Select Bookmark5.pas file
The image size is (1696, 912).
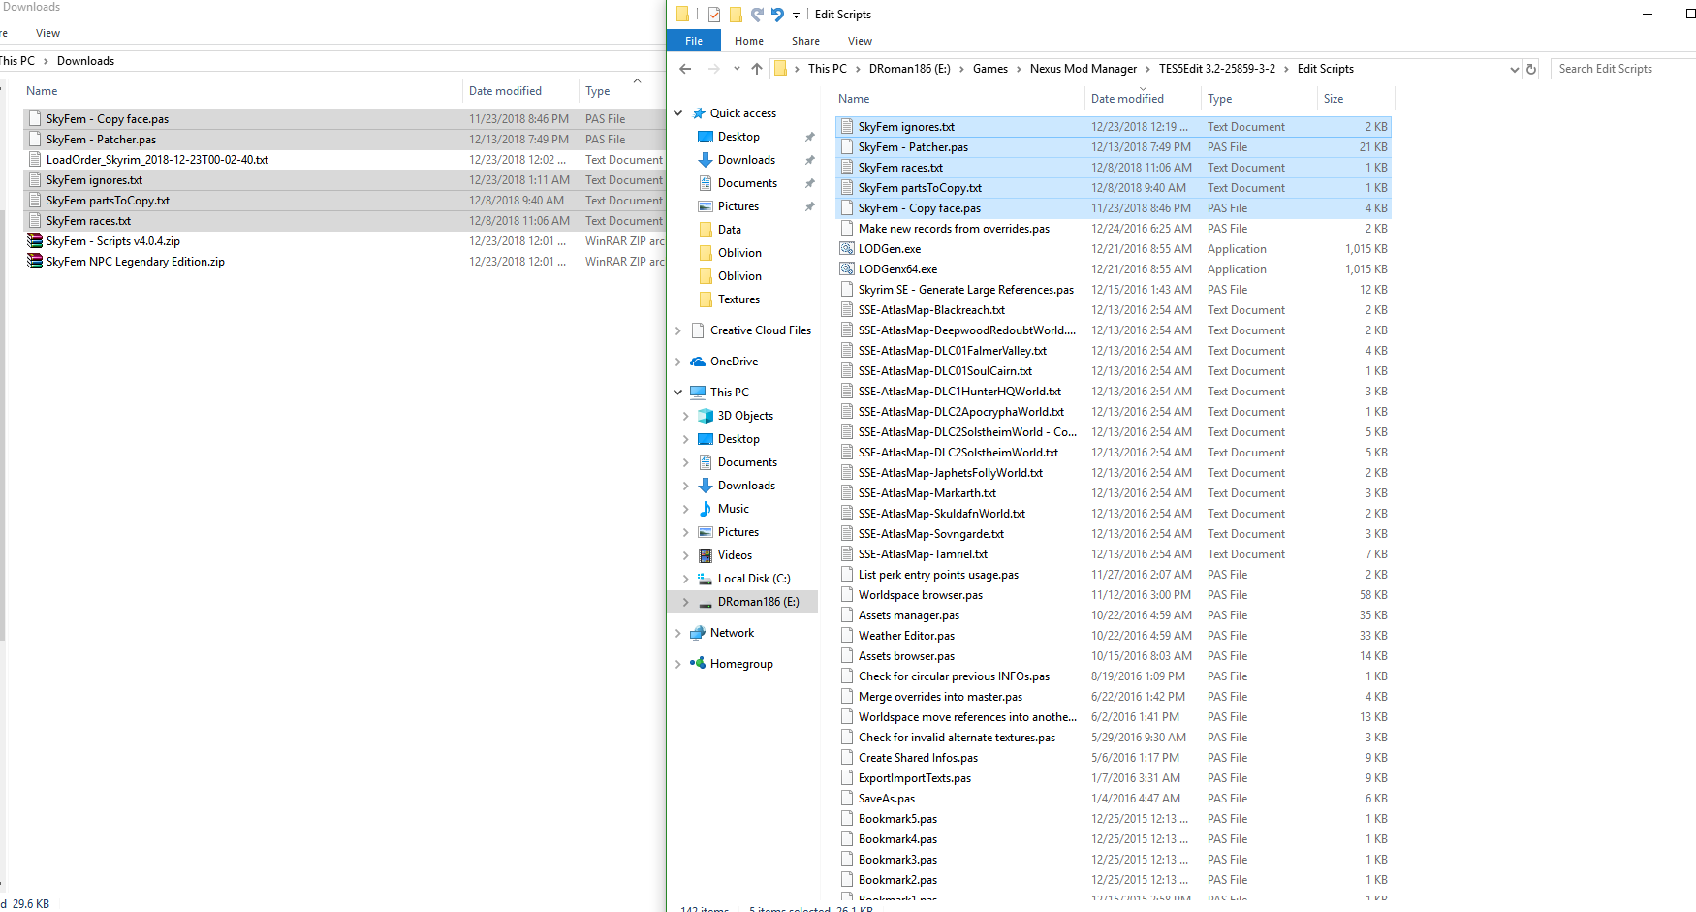[897, 819]
